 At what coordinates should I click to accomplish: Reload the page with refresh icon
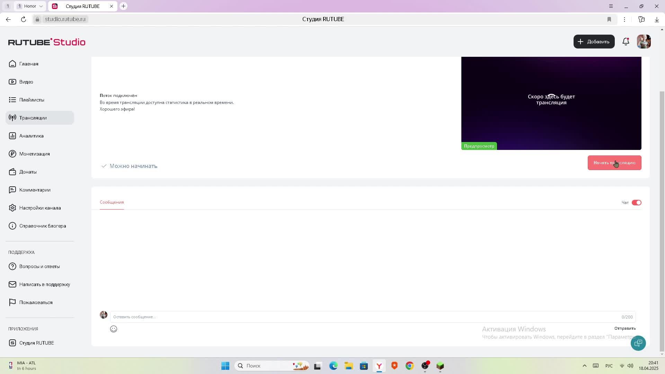click(24, 19)
